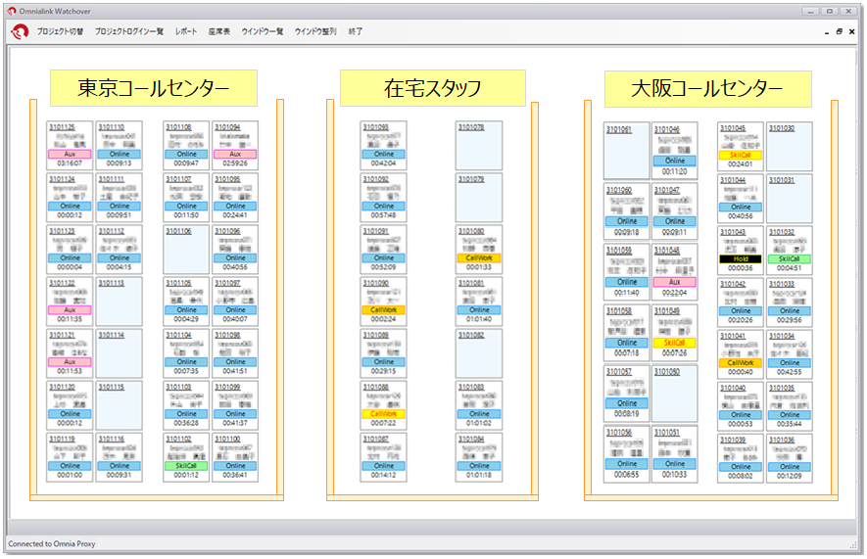Viewport: 867px width, 559px height.
Task: Click Connected to Omnia Proxy status text
Action: click(51, 544)
